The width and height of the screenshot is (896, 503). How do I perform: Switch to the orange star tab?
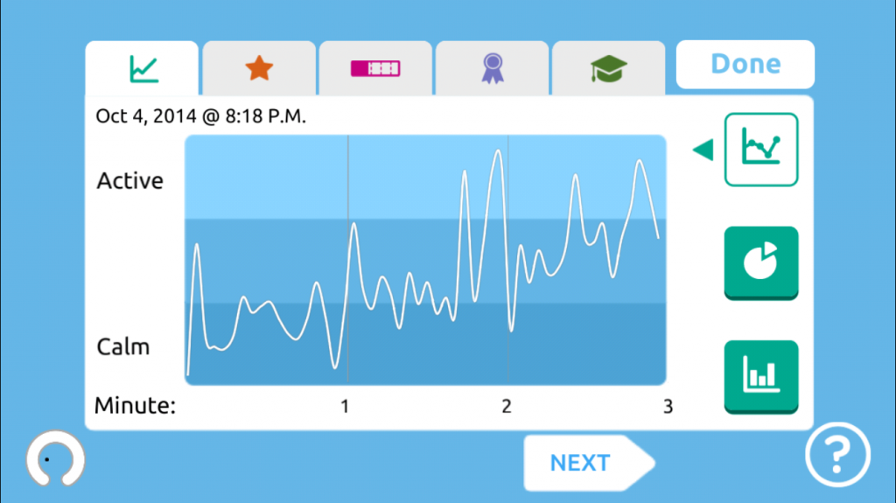(259, 68)
